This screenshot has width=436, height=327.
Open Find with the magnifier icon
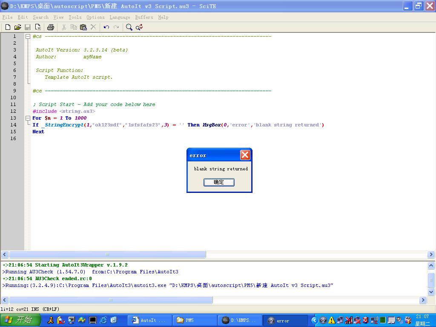coord(129,27)
